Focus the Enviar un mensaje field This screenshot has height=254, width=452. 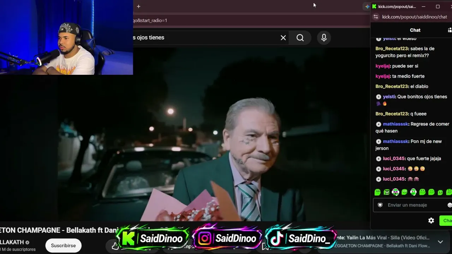click(412, 205)
